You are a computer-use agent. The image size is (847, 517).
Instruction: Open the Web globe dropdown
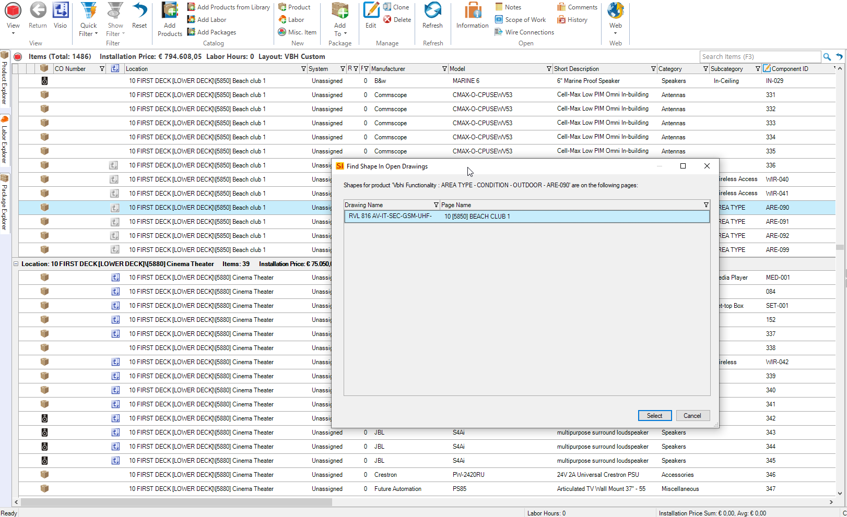pyautogui.click(x=616, y=18)
